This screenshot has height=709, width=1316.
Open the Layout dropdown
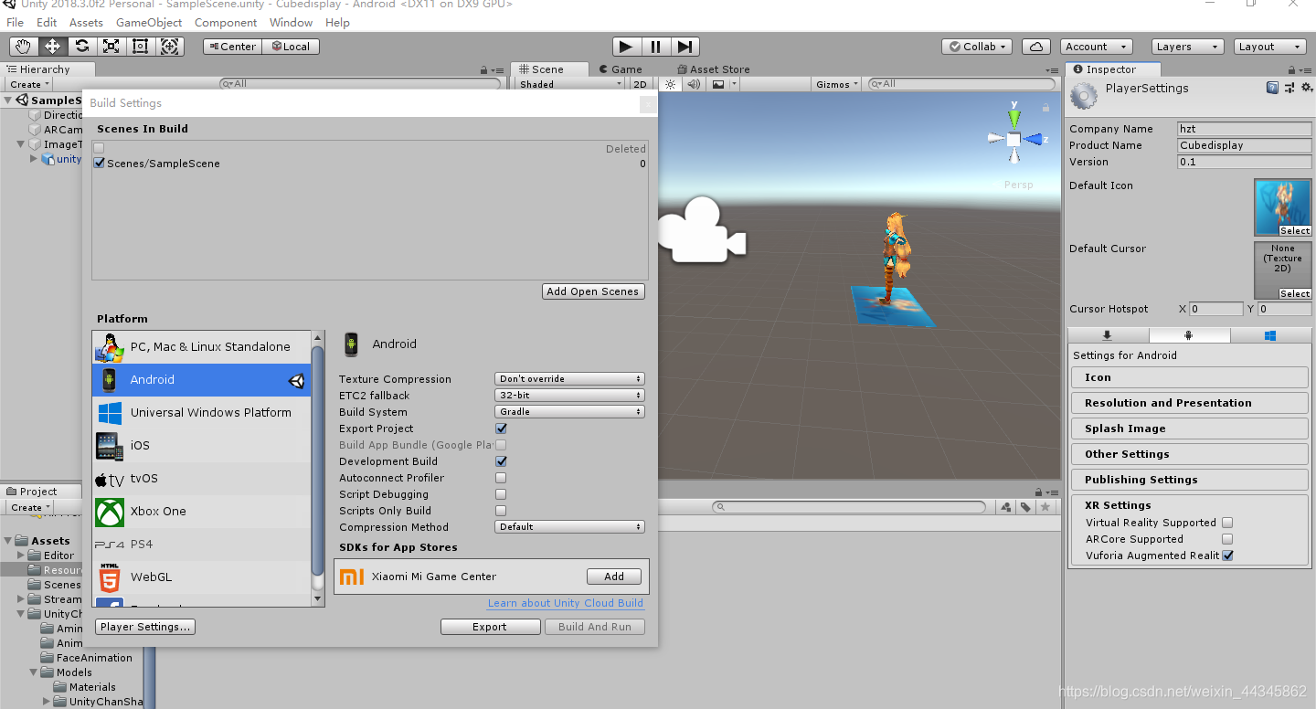pos(1270,47)
